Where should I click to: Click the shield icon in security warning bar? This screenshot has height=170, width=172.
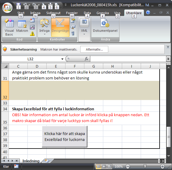click(x=5, y=49)
